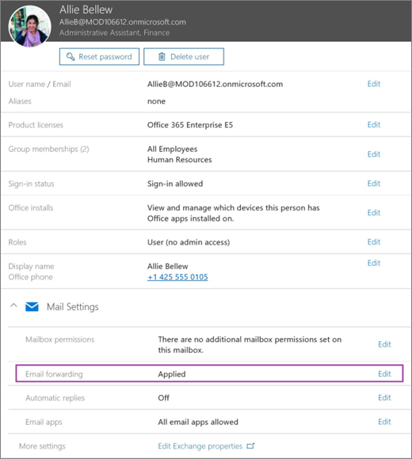Edit Automatic replies setting
The width and height of the screenshot is (412, 459).
tap(384, 398)
